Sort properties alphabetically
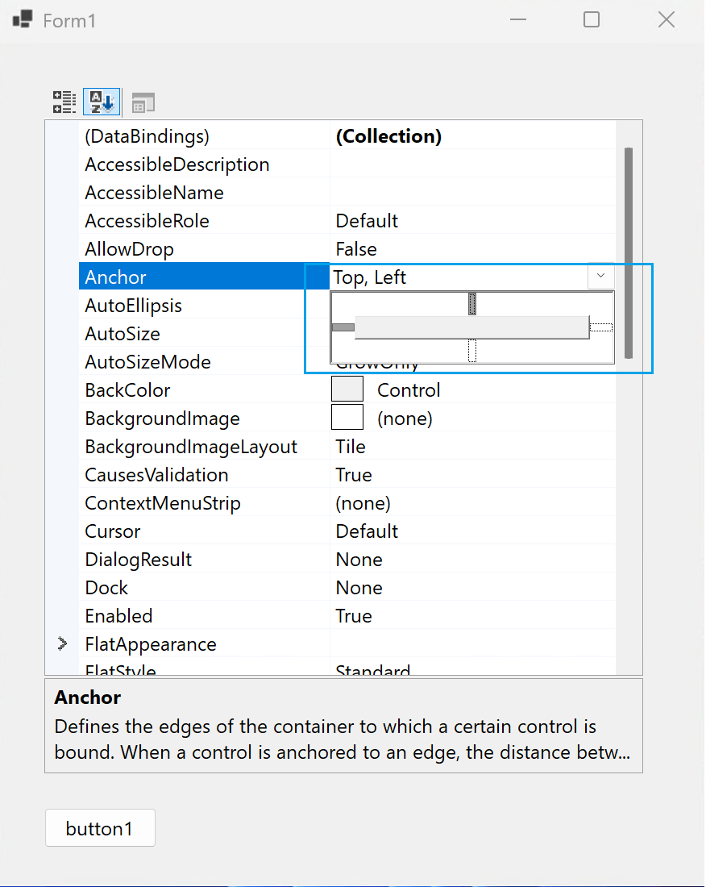 [x=102, y=101]
